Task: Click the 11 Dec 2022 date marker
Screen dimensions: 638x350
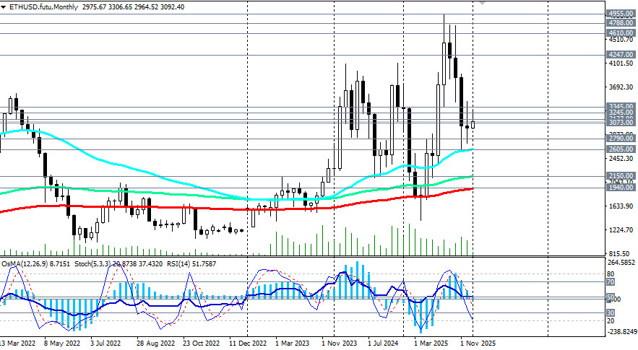Action: 248,343
